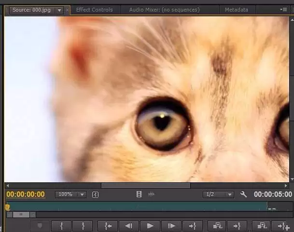Click the 00:00:00:00 current timecode field
The height and width of the screenshot is (232, 294).
[26, 194]
